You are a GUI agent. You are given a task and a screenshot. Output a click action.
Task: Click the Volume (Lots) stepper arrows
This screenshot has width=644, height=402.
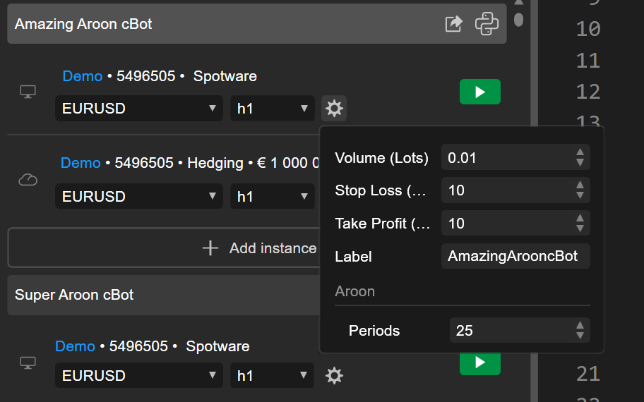[580, 157]
